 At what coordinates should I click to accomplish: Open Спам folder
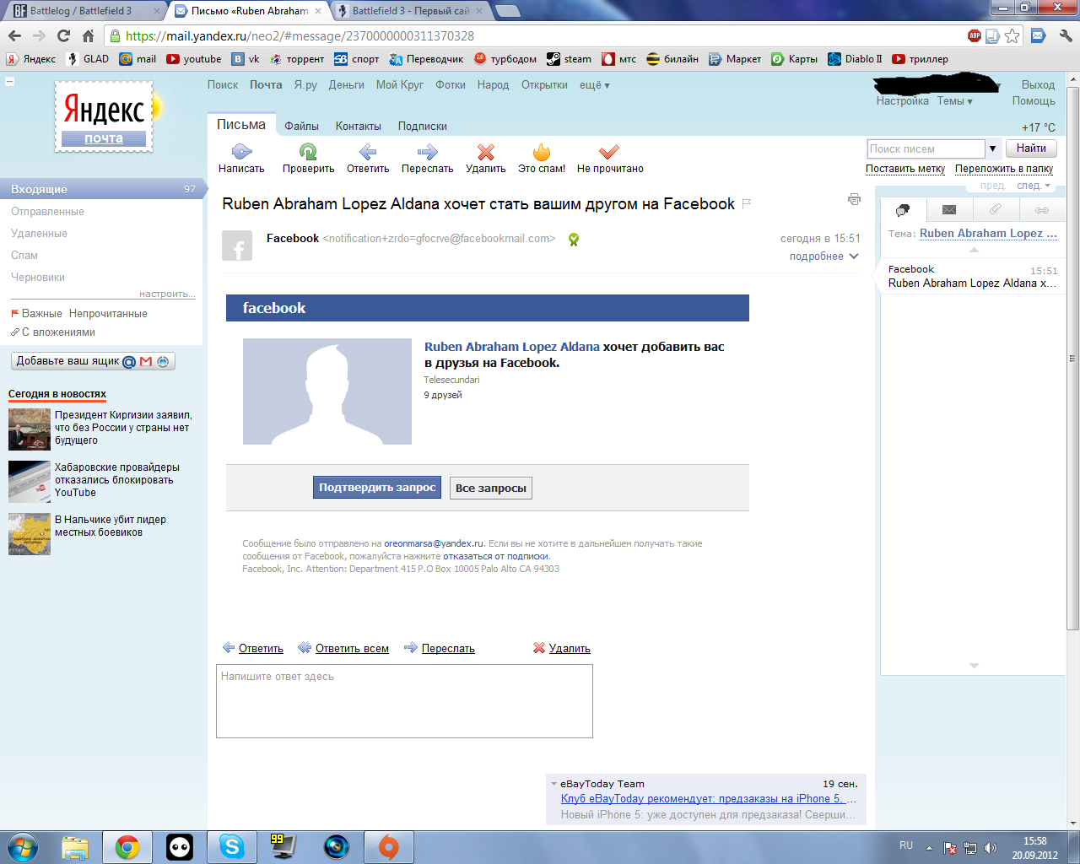point(24,256)
